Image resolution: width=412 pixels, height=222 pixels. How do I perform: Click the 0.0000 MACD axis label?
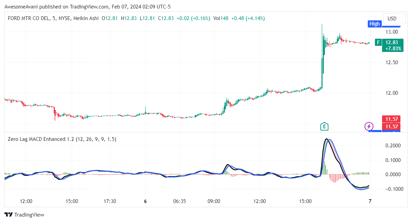coord(393,174)
